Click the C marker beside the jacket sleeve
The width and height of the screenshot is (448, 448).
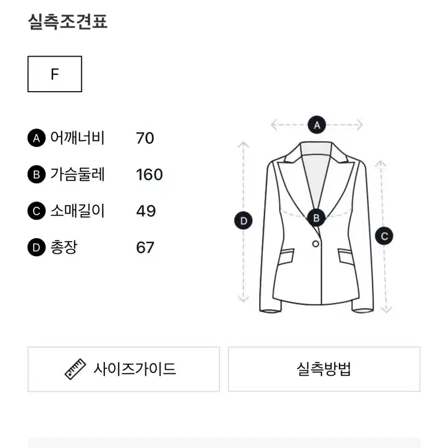coord(384,236)
